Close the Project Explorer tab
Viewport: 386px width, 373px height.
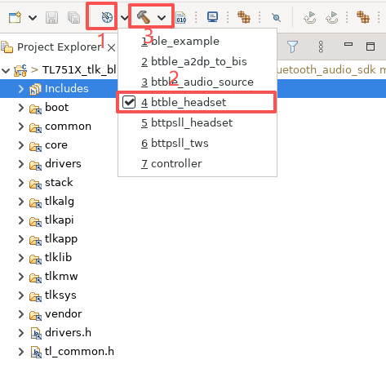click(111, 48)
